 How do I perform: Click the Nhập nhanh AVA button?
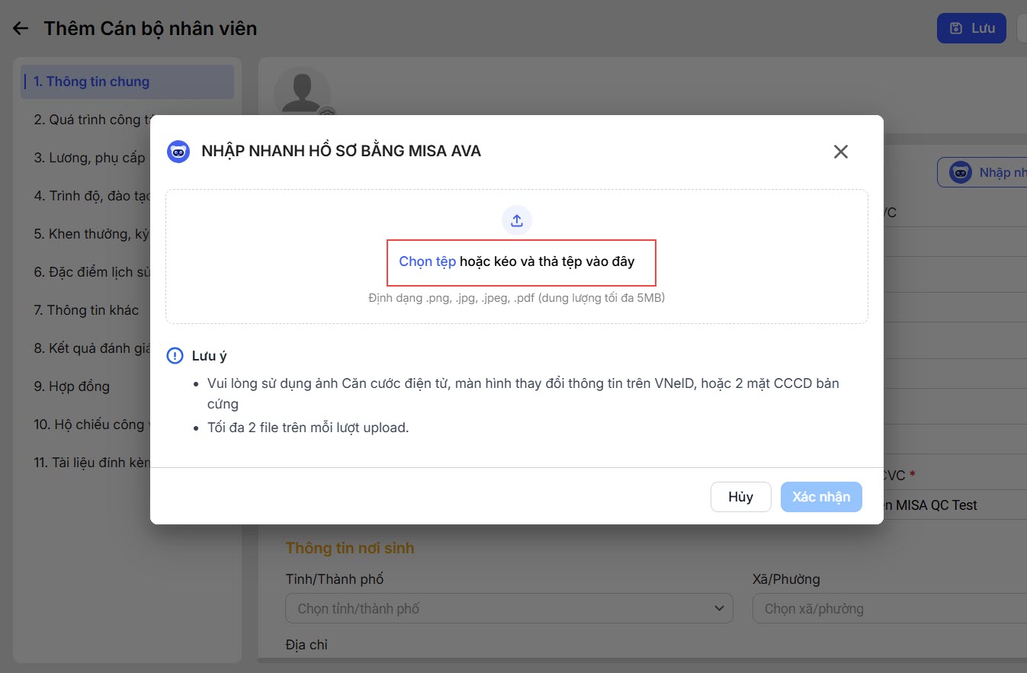click(984, 173)
